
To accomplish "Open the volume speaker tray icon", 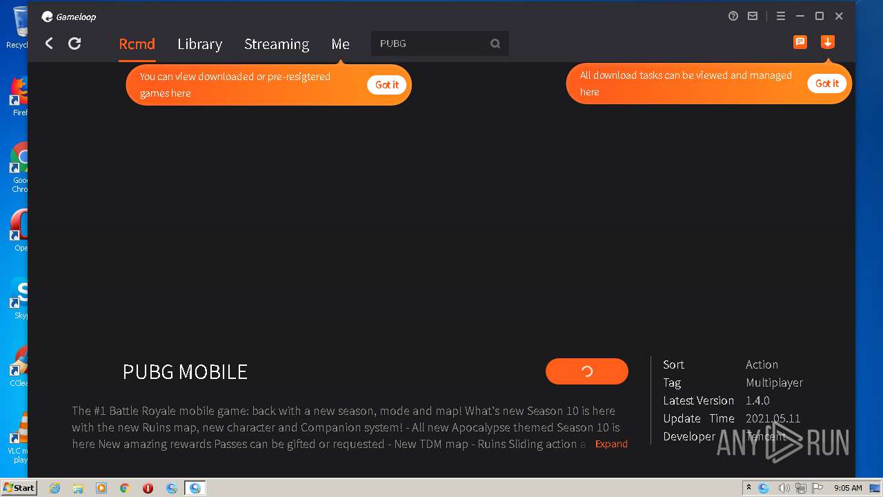I will (784, 488).
